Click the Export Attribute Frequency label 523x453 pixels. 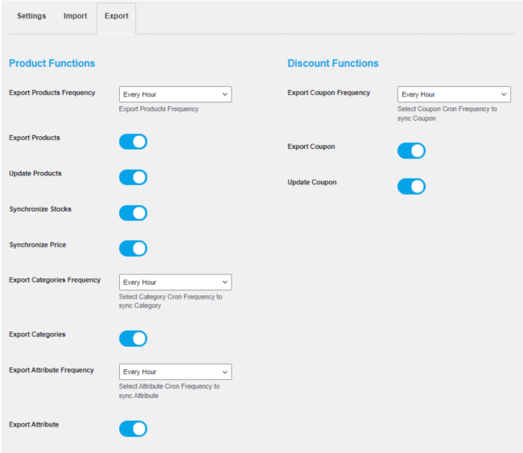[51, 370]
